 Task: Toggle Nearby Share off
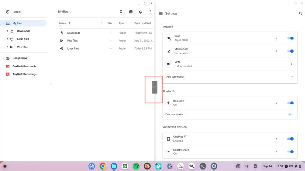290,152
